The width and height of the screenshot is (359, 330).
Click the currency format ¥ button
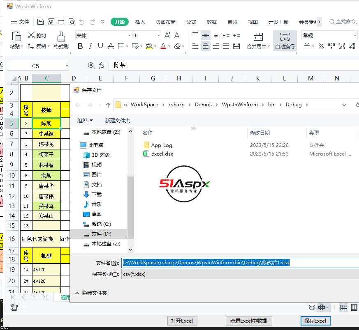[307, 46]
